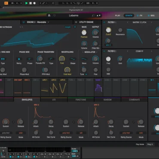The width and height of the screenshot is (159, 159).
Task: Click the EQ Scale value field
Action: tap(75, 151)
